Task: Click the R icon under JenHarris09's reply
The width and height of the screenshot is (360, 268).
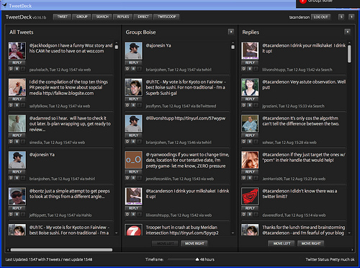Action: (x=250, y=178)
